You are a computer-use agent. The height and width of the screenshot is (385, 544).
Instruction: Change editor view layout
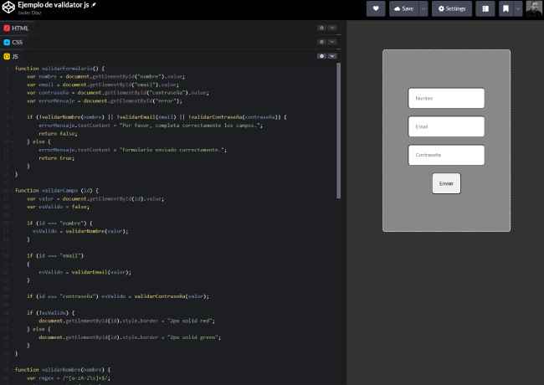pyautogui.click(x=485, y=8)
